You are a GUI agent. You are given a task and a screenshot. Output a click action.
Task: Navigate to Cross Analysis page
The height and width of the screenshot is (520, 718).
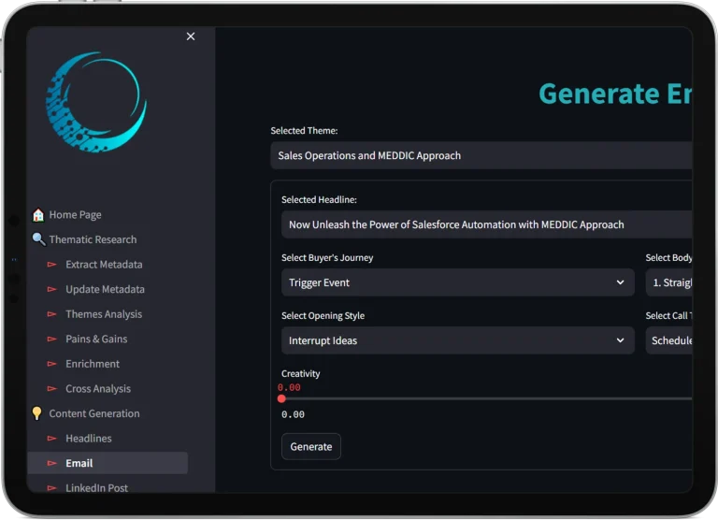coord(98,388)
